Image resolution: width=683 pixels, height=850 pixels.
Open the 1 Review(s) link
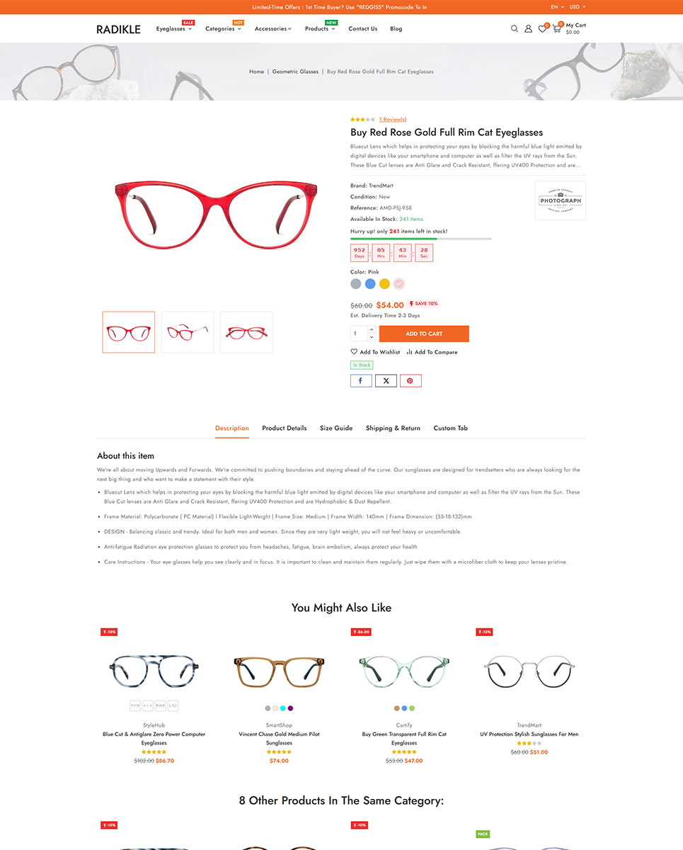pos(393,120)
